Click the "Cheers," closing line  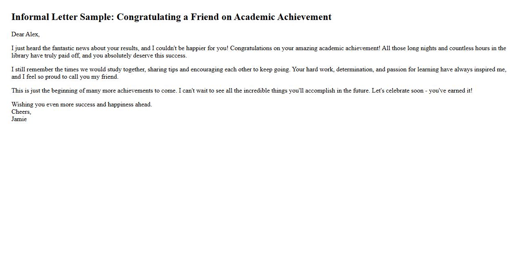(21, 112)
